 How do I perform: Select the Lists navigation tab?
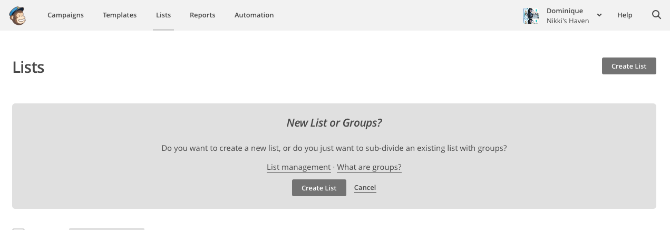(x=163, y=15)
